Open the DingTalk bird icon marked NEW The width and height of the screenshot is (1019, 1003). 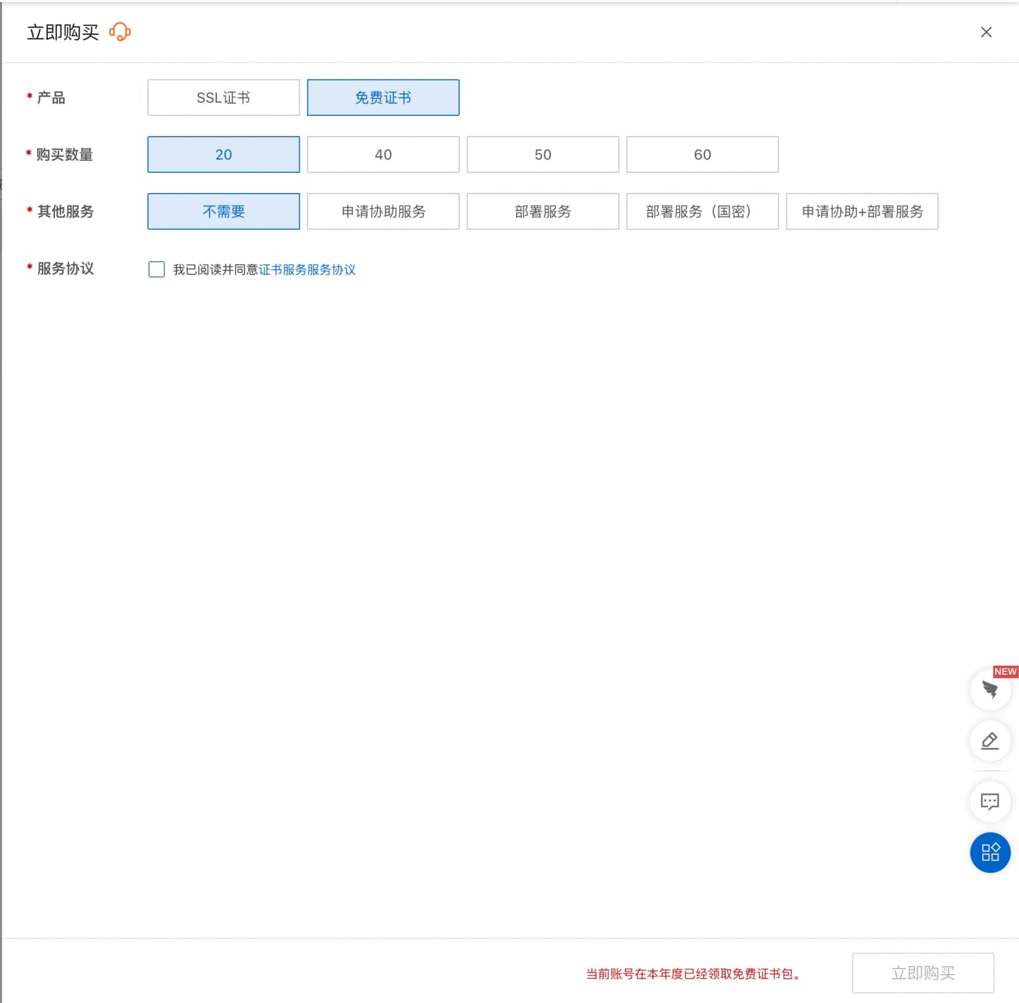pos(990,690)
